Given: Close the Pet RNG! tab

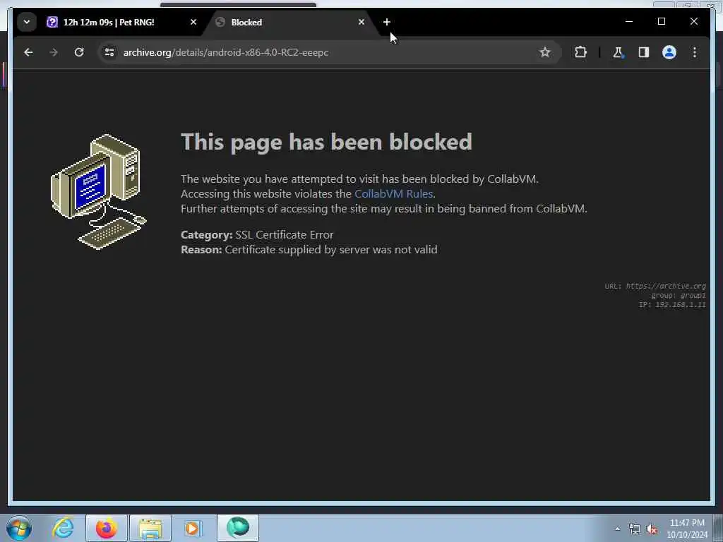Looking at the screenshot, I should [193, 22].
